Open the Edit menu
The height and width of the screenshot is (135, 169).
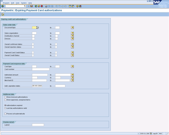13,3
